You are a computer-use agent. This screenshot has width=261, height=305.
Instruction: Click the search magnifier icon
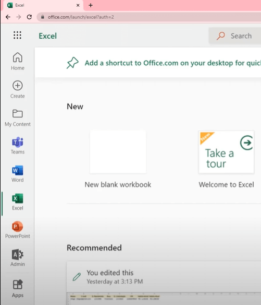221,36
